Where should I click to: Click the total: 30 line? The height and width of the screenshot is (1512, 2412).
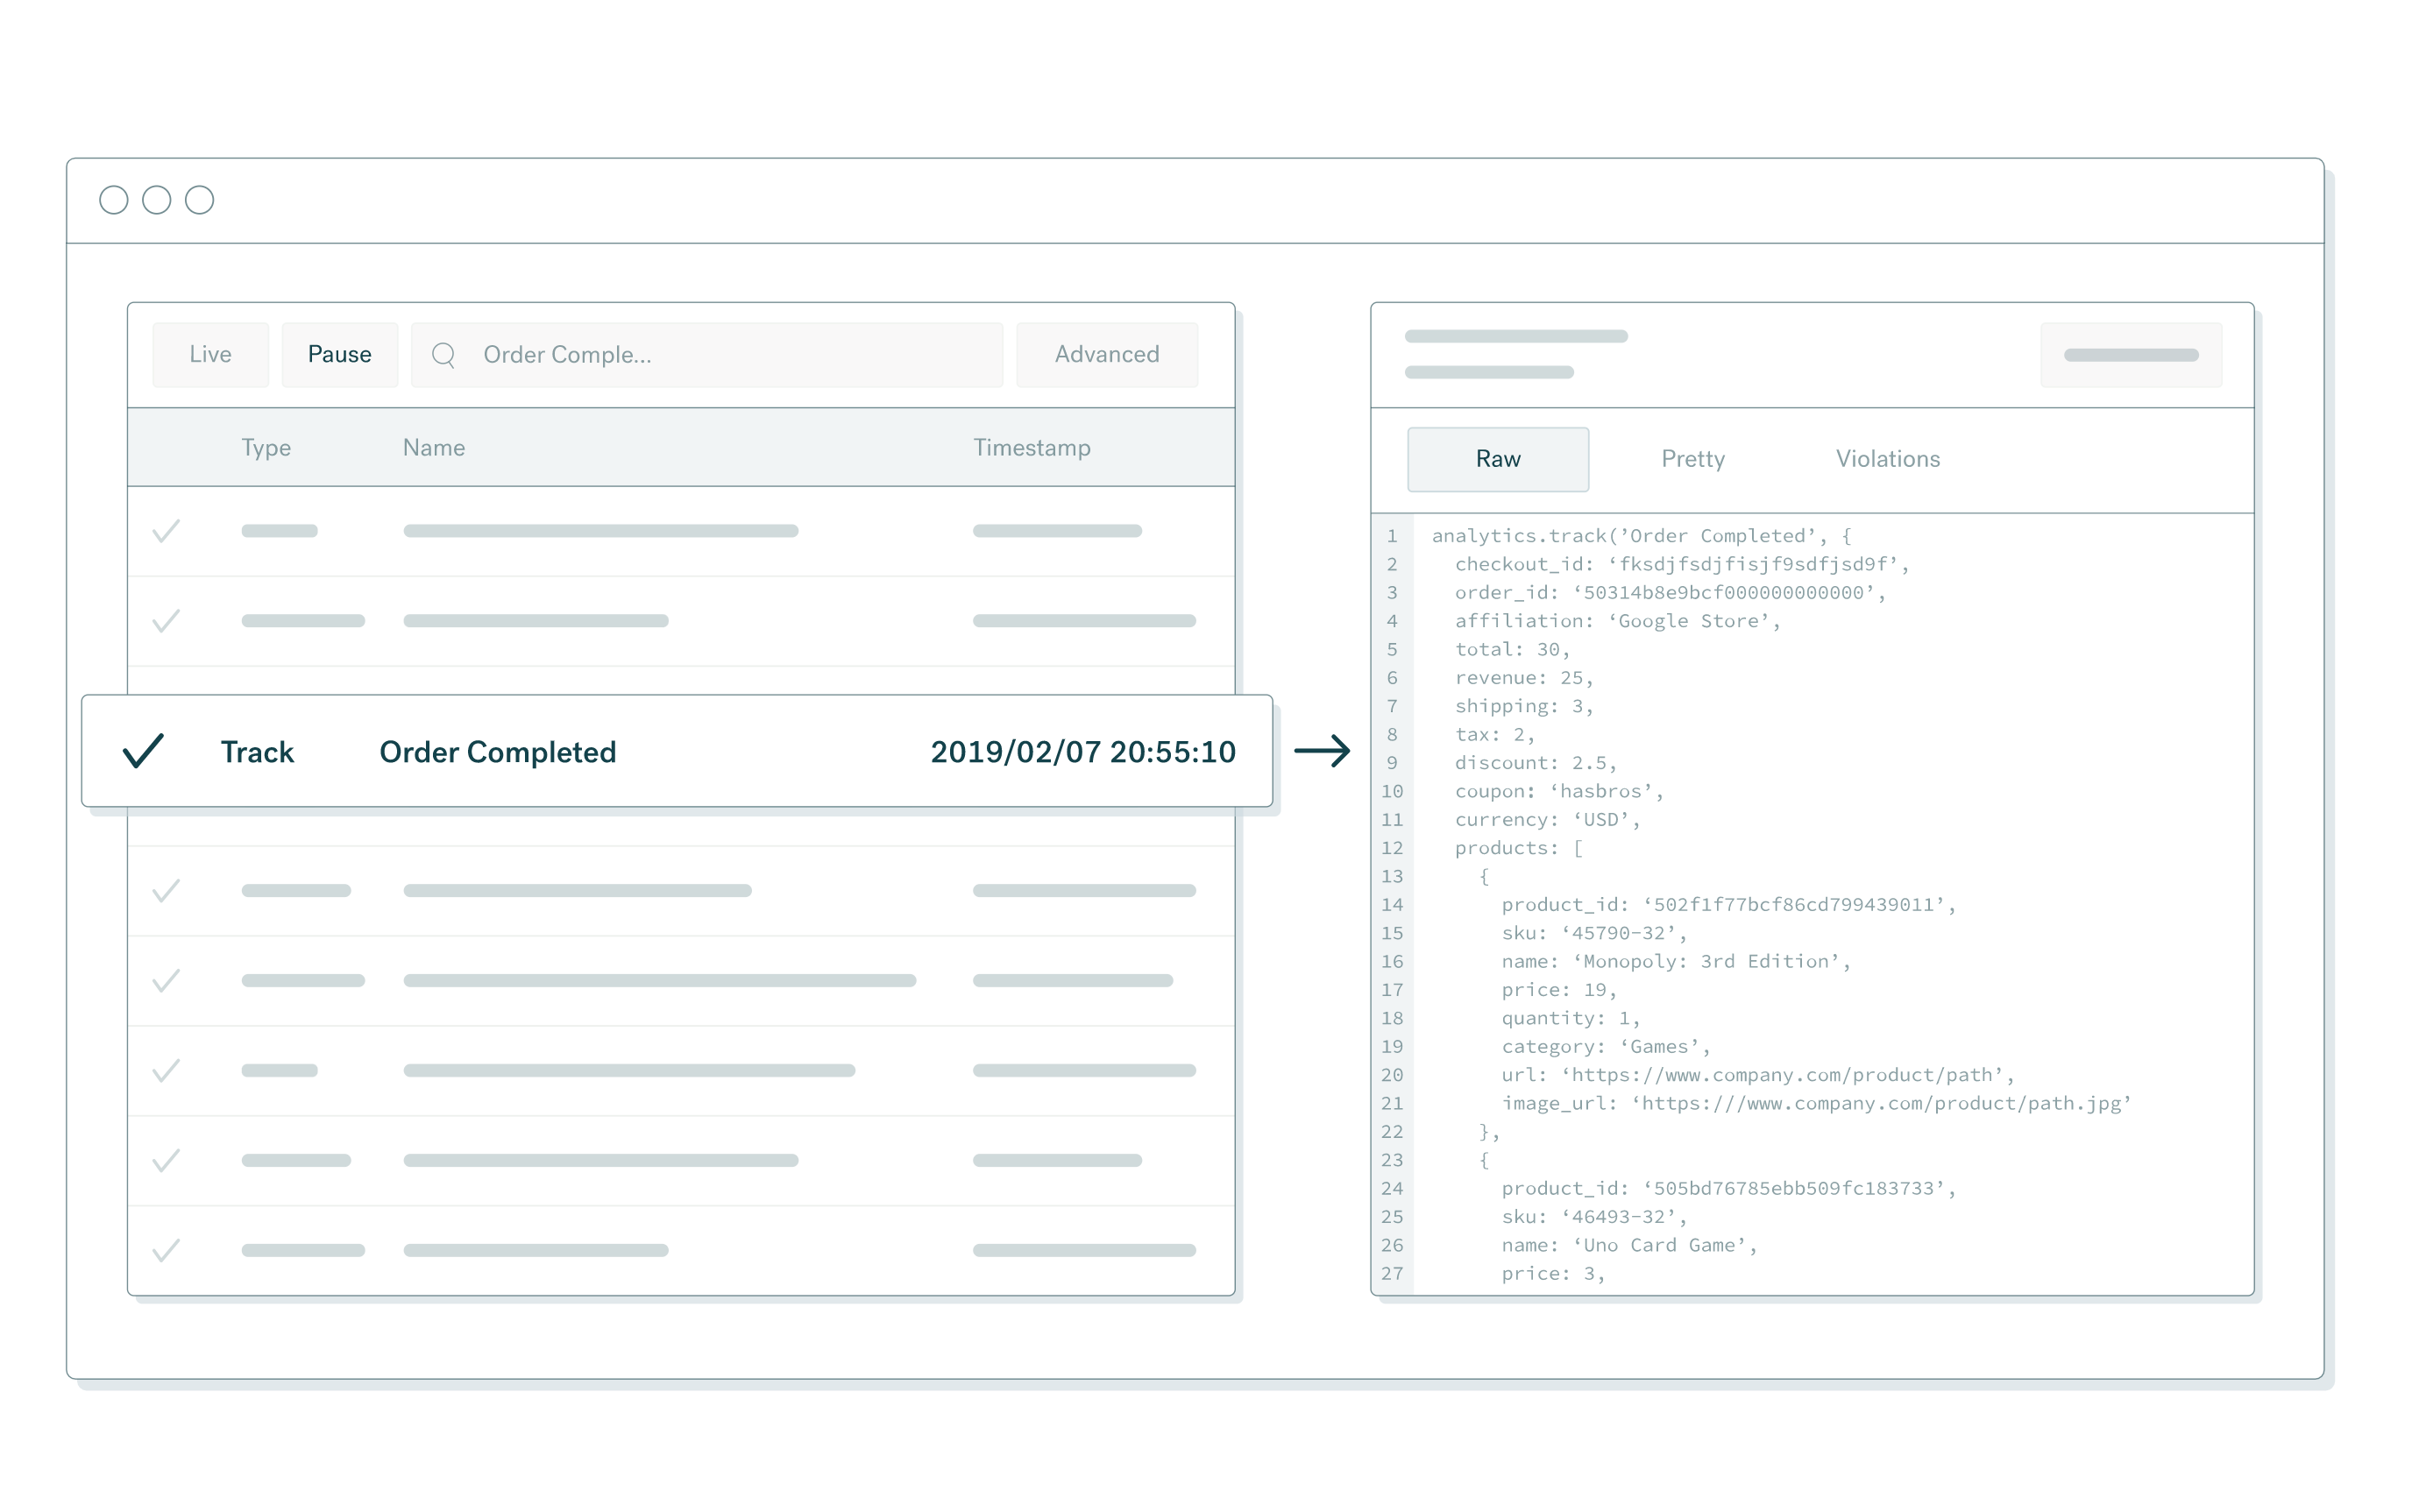point(1513,649)
